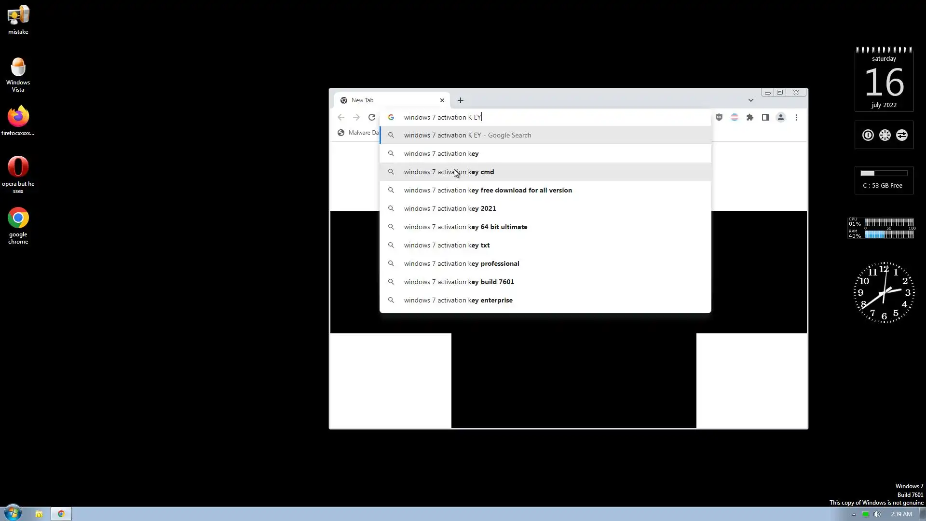Open the Chrome three-dot menu
This screenshot has width=926, height=521.
(796, 117)
